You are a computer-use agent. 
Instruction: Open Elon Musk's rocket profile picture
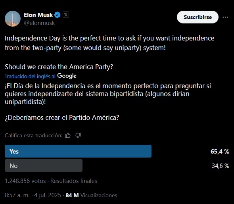(13, 19)
